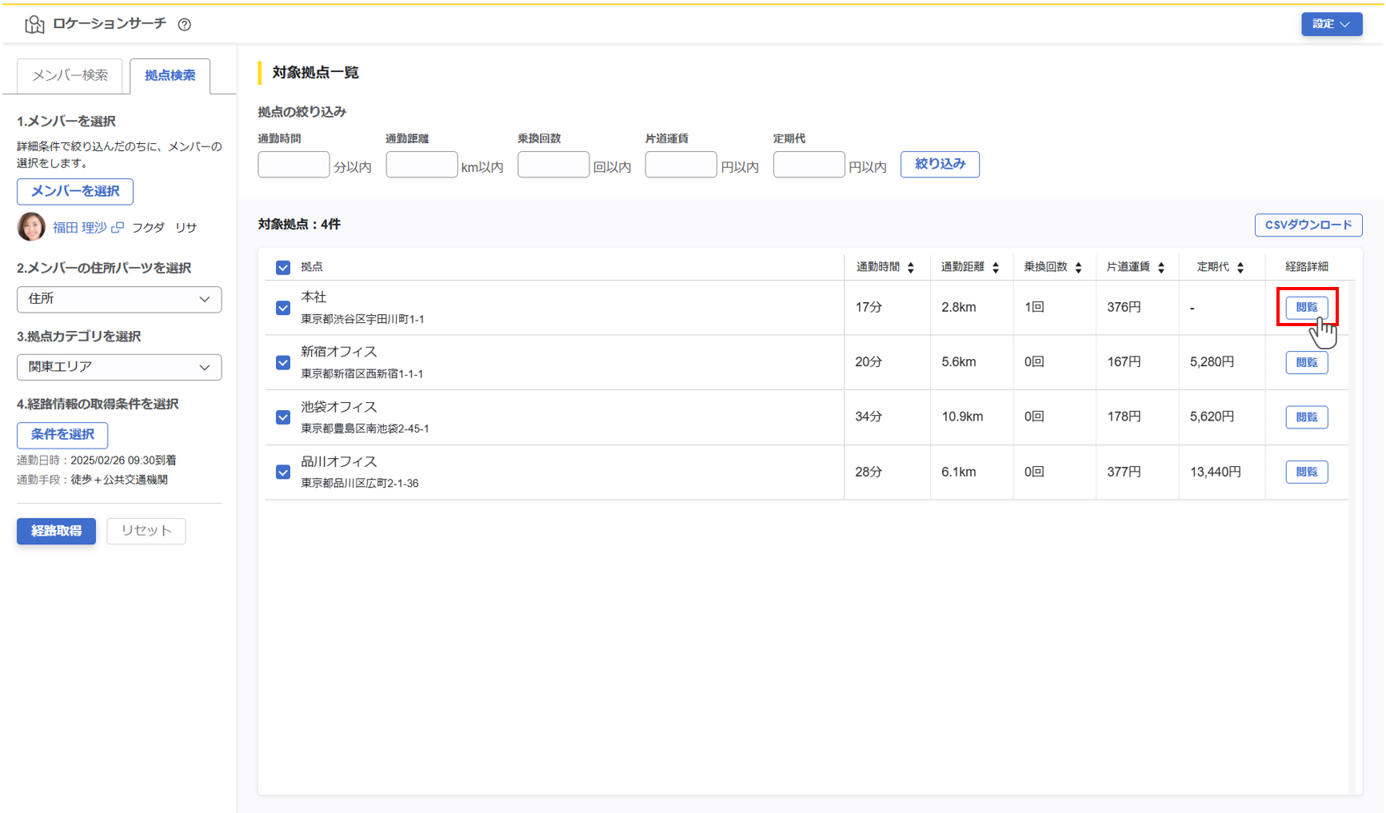Sort by 定期代 column arrows
Image resolution: width=1386 pixels, height=813 pixels.
pyautogui.click(x=1240, y=268)
